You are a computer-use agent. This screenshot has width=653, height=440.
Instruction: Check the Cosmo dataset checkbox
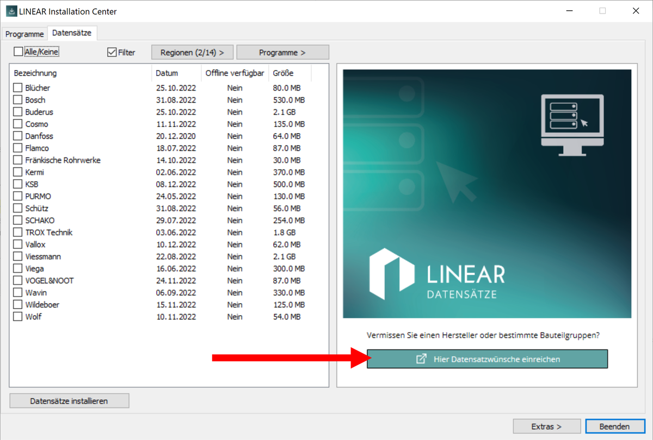tap(18, 124)
